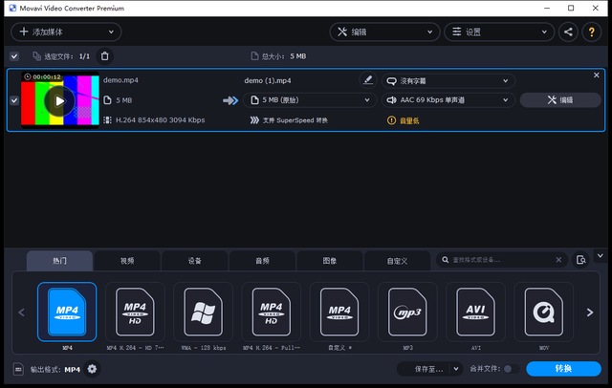
Task: Open the save location dropdown arrow
Action: 456,369
